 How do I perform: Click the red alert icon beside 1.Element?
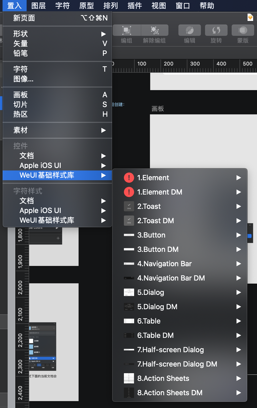129,178
